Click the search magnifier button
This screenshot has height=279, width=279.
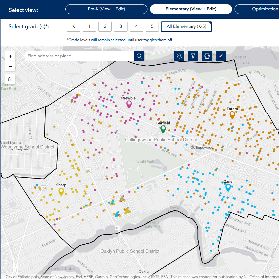point(139,56)
